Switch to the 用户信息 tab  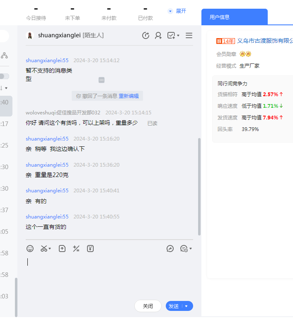point(220,17)
